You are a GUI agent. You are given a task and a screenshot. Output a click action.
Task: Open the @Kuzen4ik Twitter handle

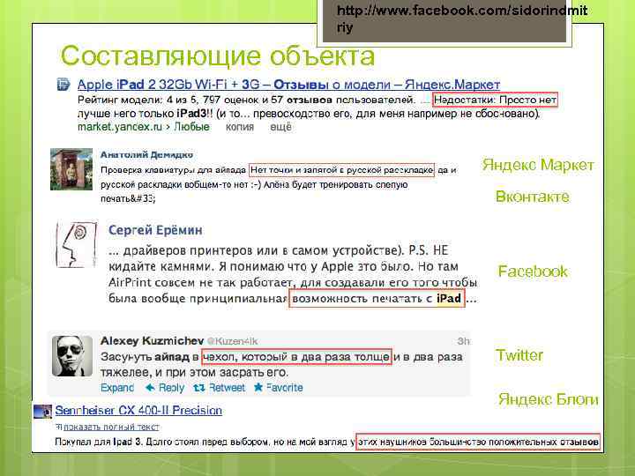pos(232,341)
